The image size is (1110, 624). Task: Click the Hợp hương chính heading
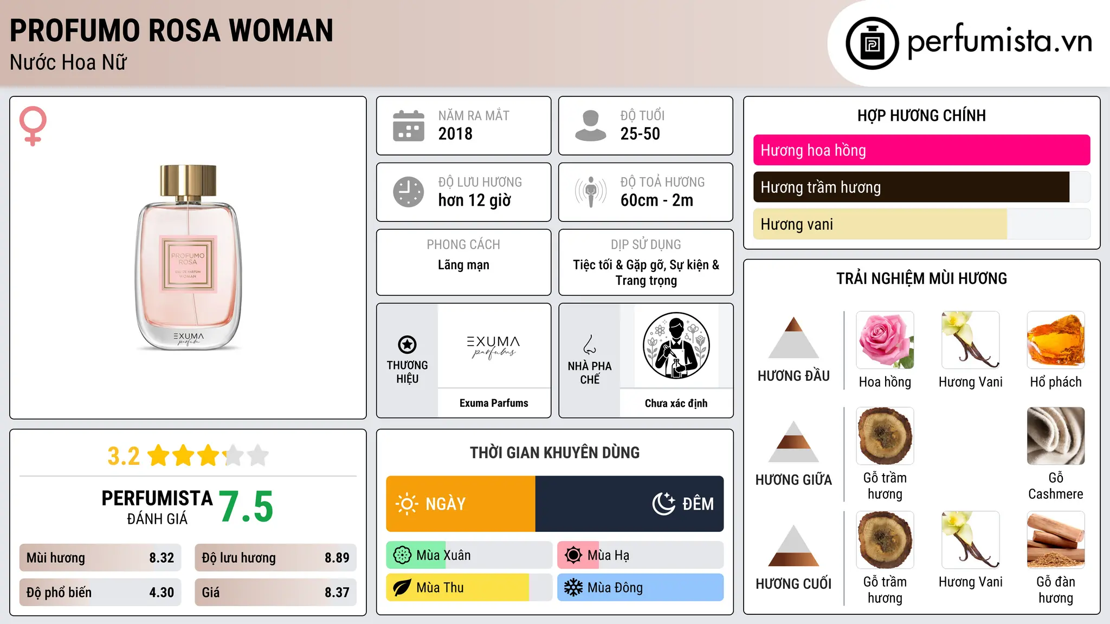pyautogui.click(x=921, y=115)
